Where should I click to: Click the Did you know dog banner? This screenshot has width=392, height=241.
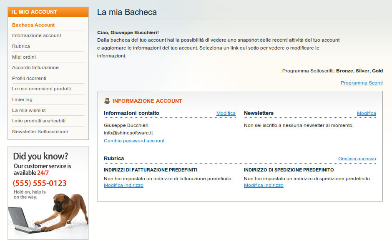(48, 193)
